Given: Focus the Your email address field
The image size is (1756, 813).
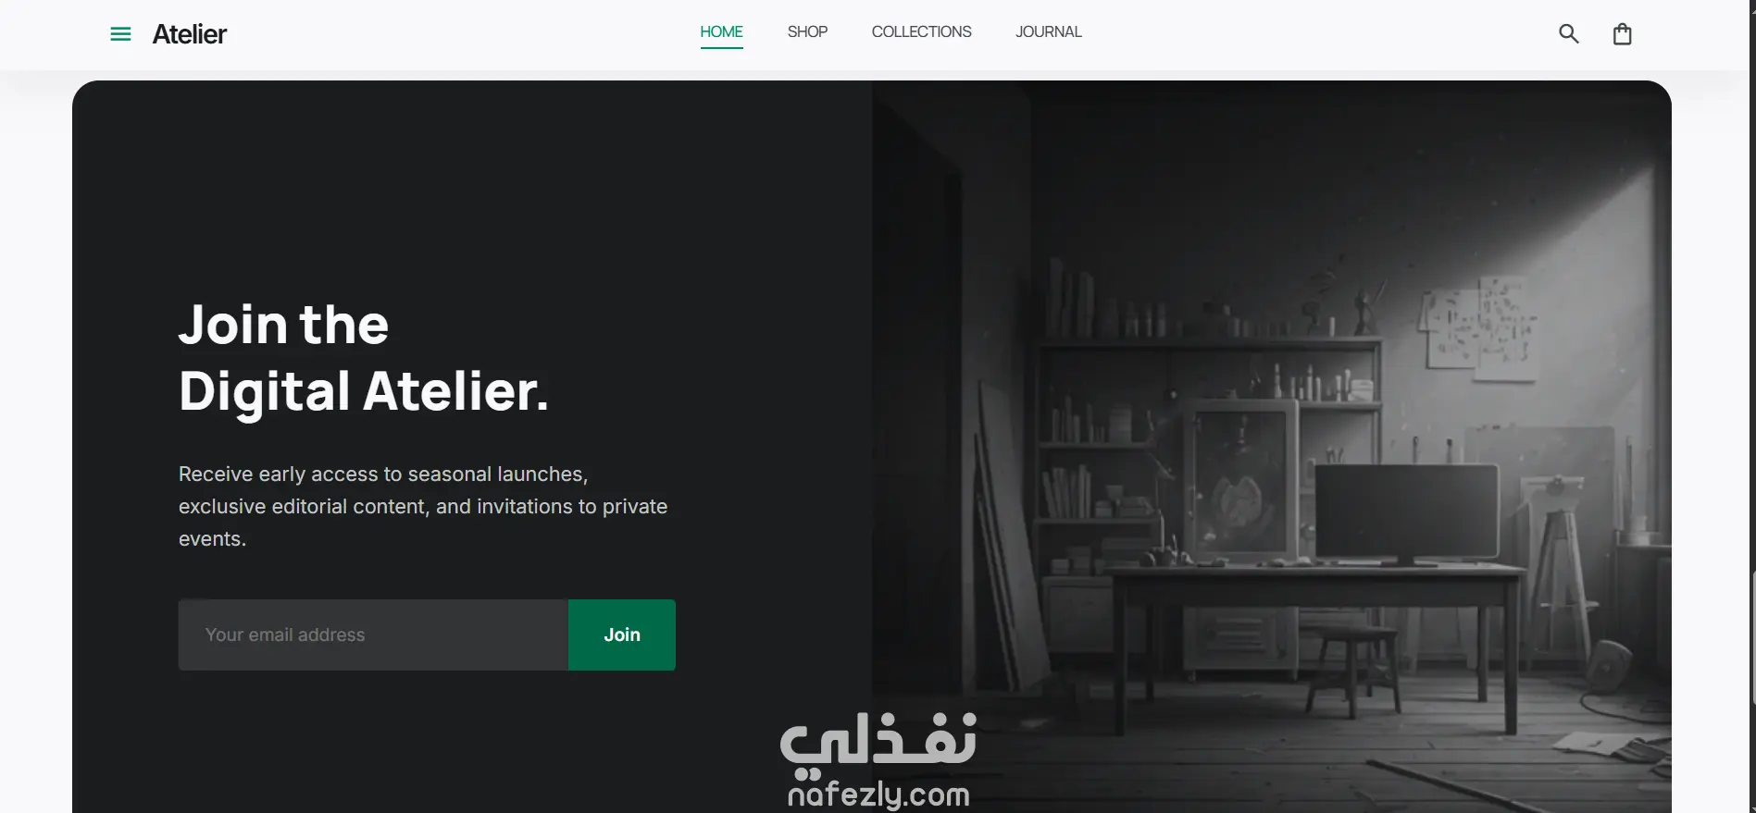Looking at the screenshot, I should tap(373, 634).
